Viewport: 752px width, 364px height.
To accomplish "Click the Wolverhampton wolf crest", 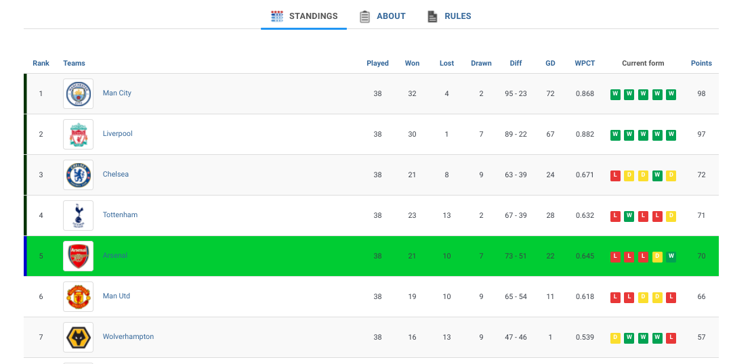I will (x=78, y=337).
